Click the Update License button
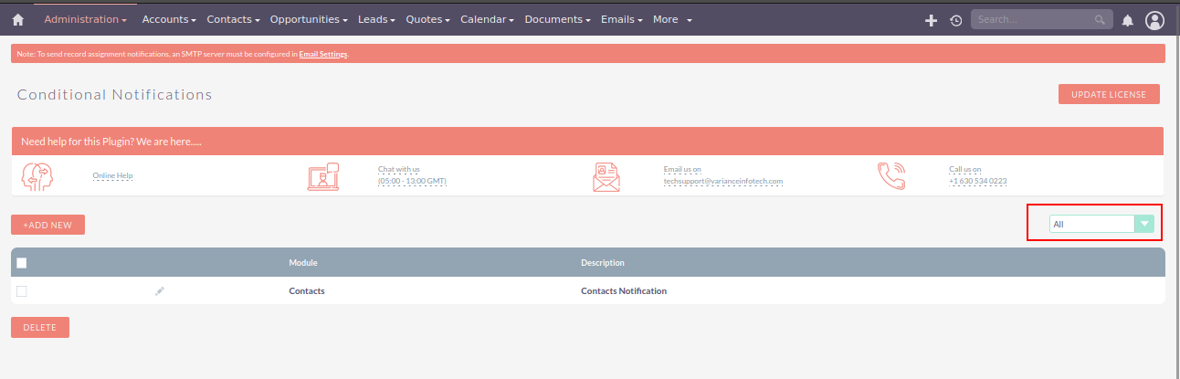This screenshot has width=1180, height=379. pyautogui.click(x=1109, y=94)
